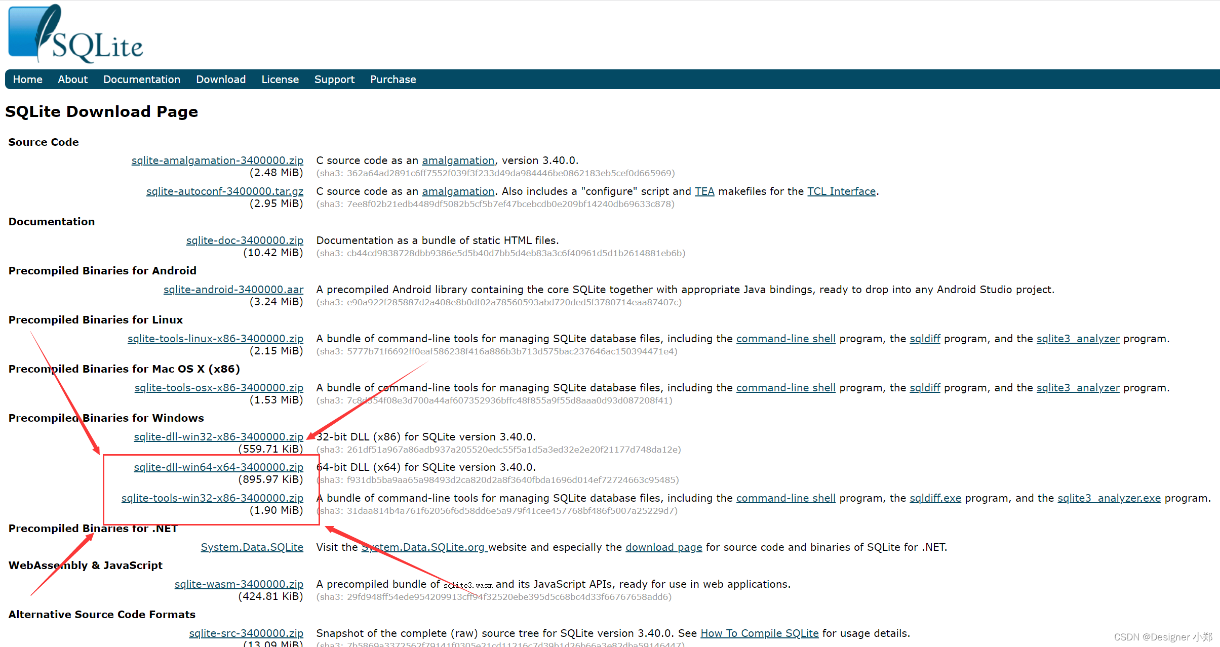
Task: Download sqlite-autoconf-3400000.tar.gz
Action: pyautogui.click(x=224, y=191)
